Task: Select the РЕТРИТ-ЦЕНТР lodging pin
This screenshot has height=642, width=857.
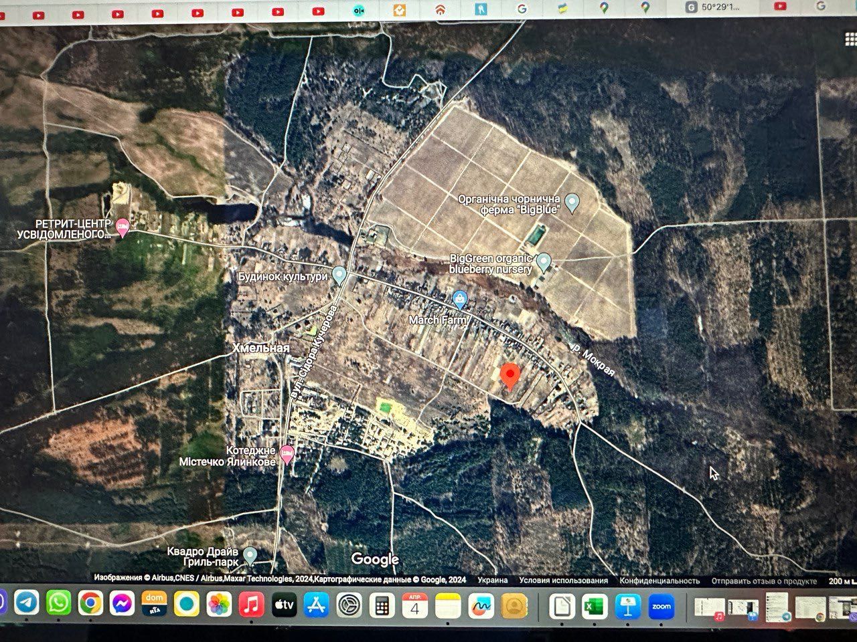Action: [123, 227]
